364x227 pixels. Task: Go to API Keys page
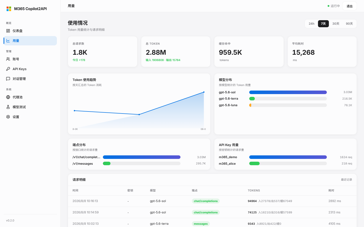pos(30,69)
